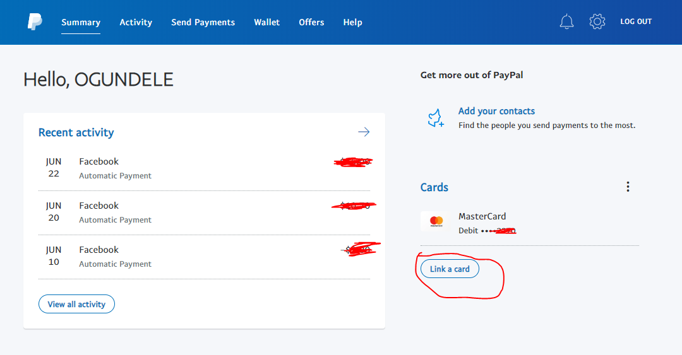Click the 'Hello, OGUNDELE' greeting
682x355 pixels.
(99, 79)
